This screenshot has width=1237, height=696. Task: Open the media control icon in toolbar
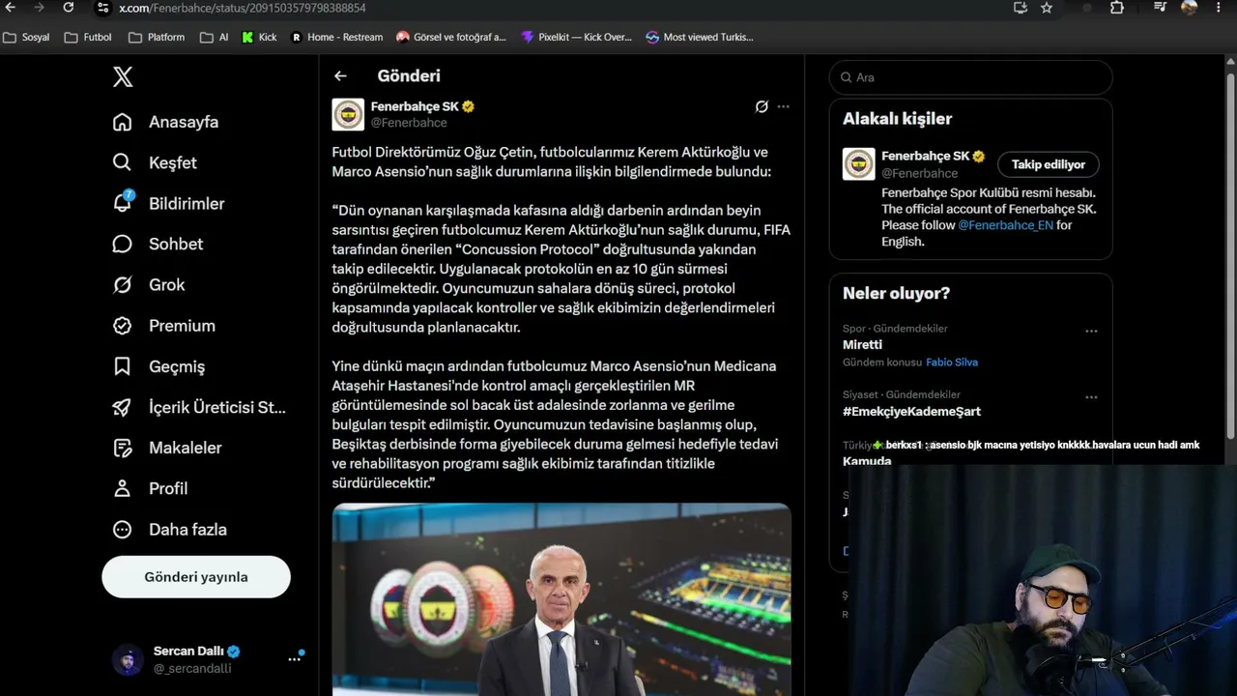tap(1161, 8)
